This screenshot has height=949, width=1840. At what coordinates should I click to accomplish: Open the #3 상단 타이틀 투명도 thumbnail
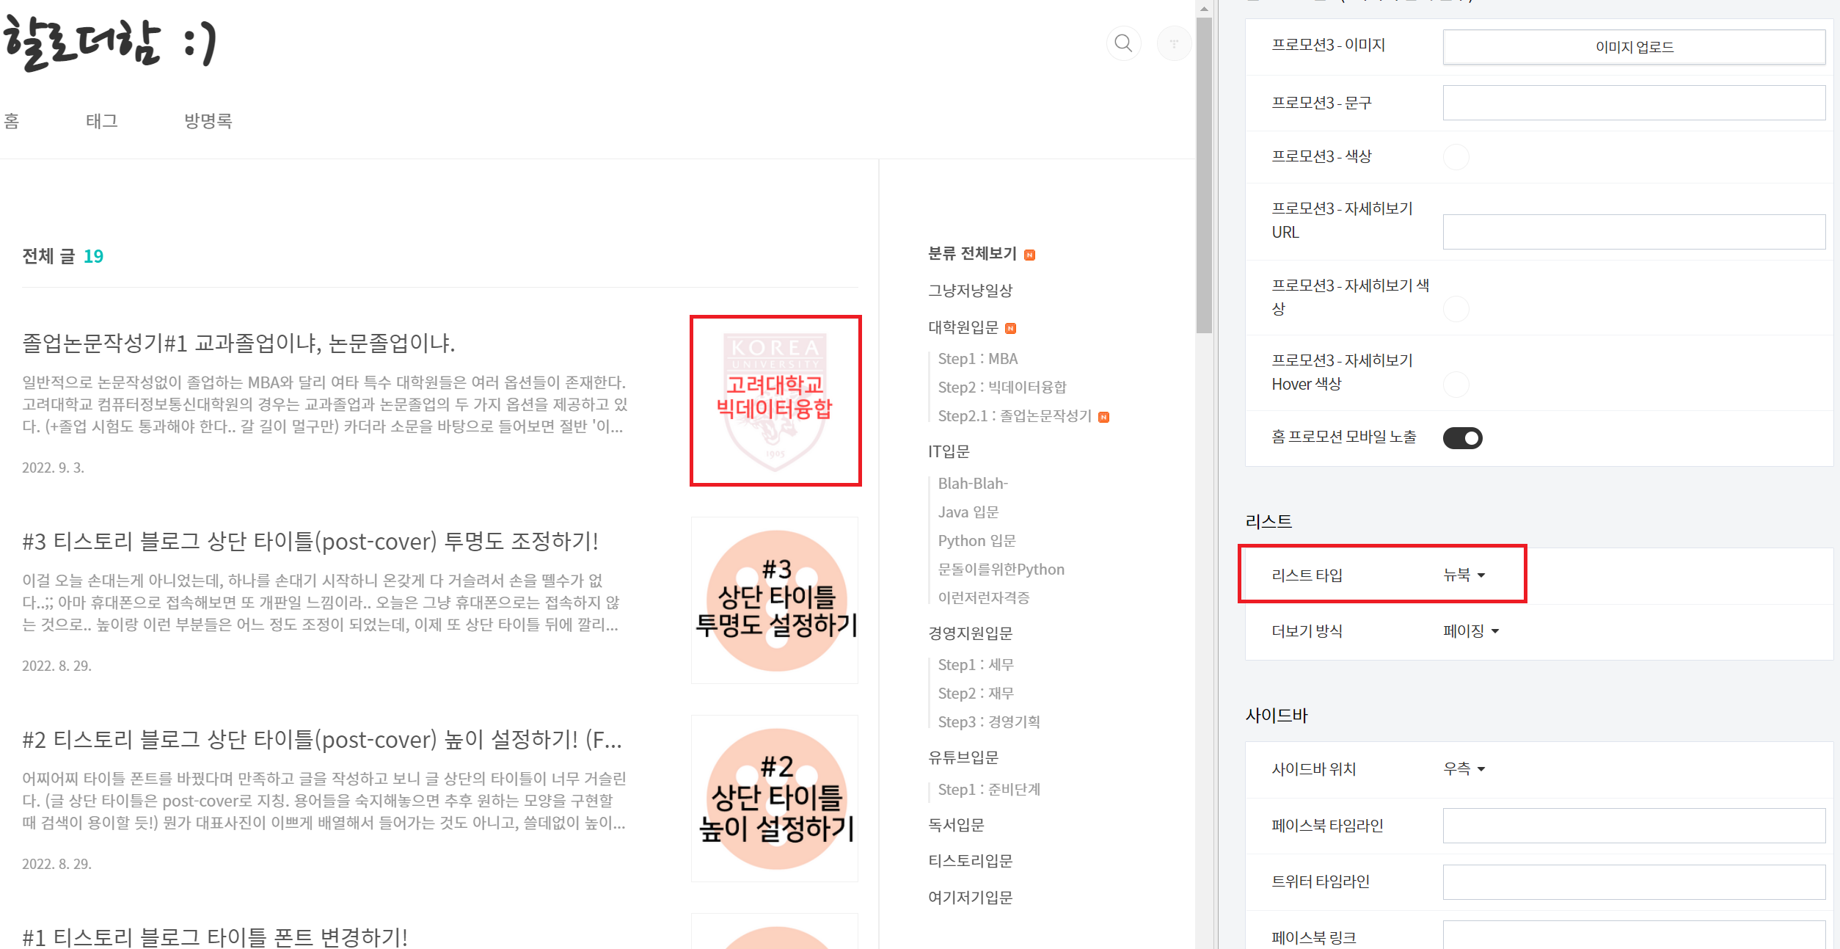(x=775, y=600)
